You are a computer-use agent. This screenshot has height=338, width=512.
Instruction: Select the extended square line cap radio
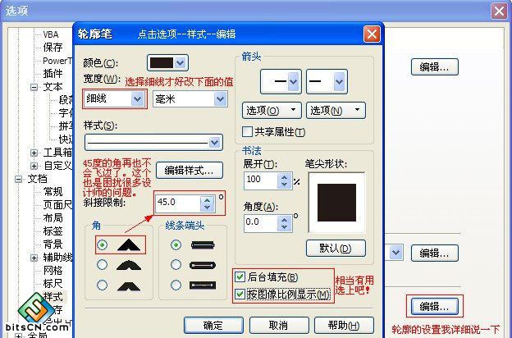[x=176, y=285]
